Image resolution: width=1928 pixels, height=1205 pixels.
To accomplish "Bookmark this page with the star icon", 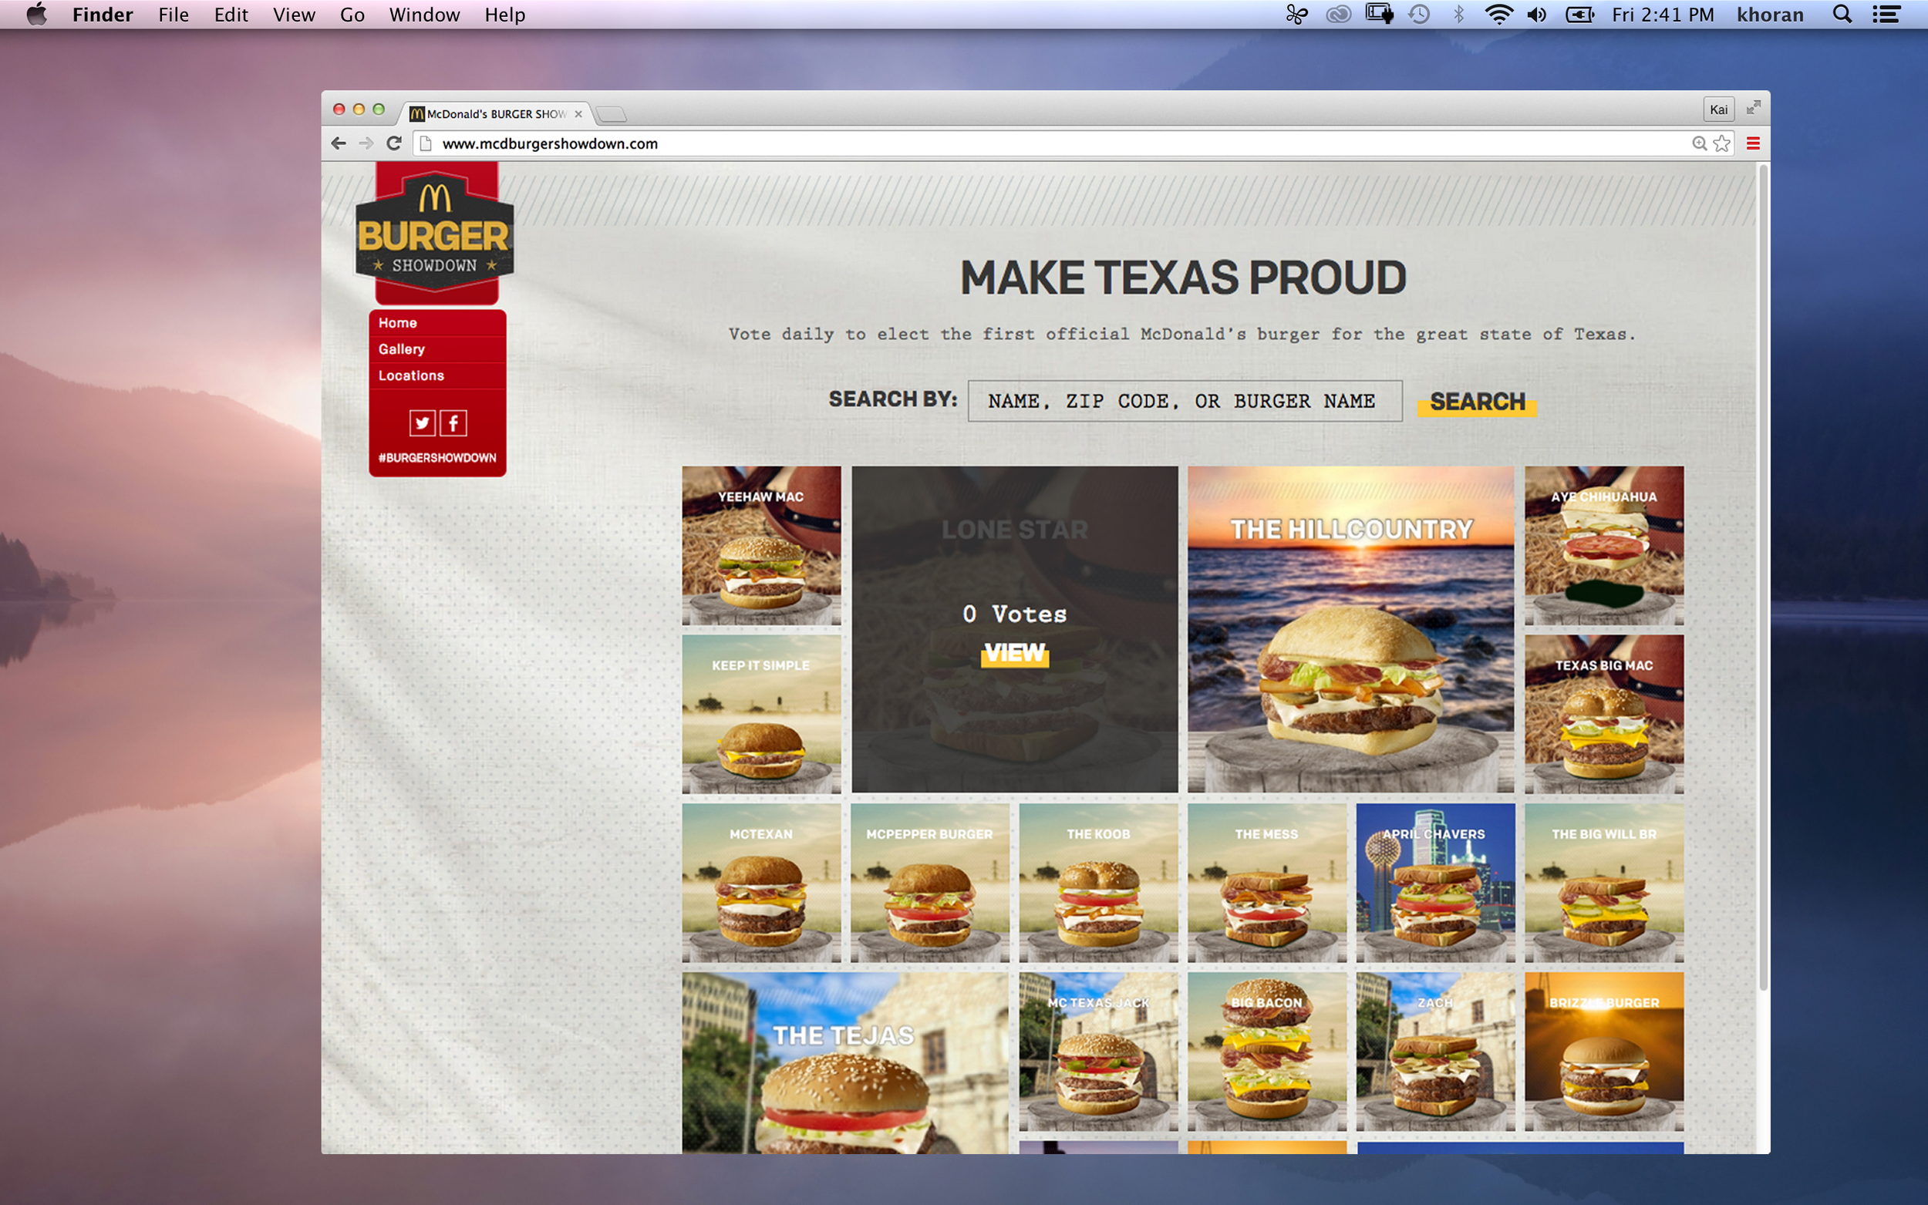I will [1722, 143].
